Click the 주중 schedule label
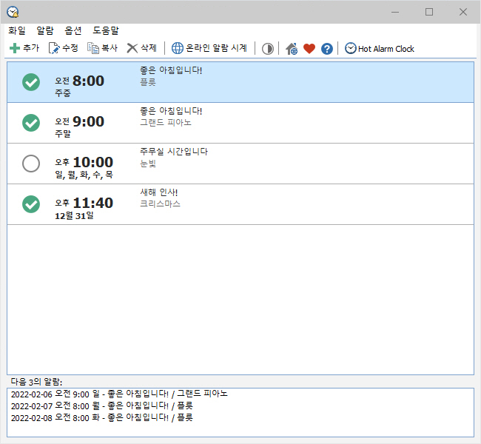This screenshot has height=444, width=481. (x=63, y=93)
